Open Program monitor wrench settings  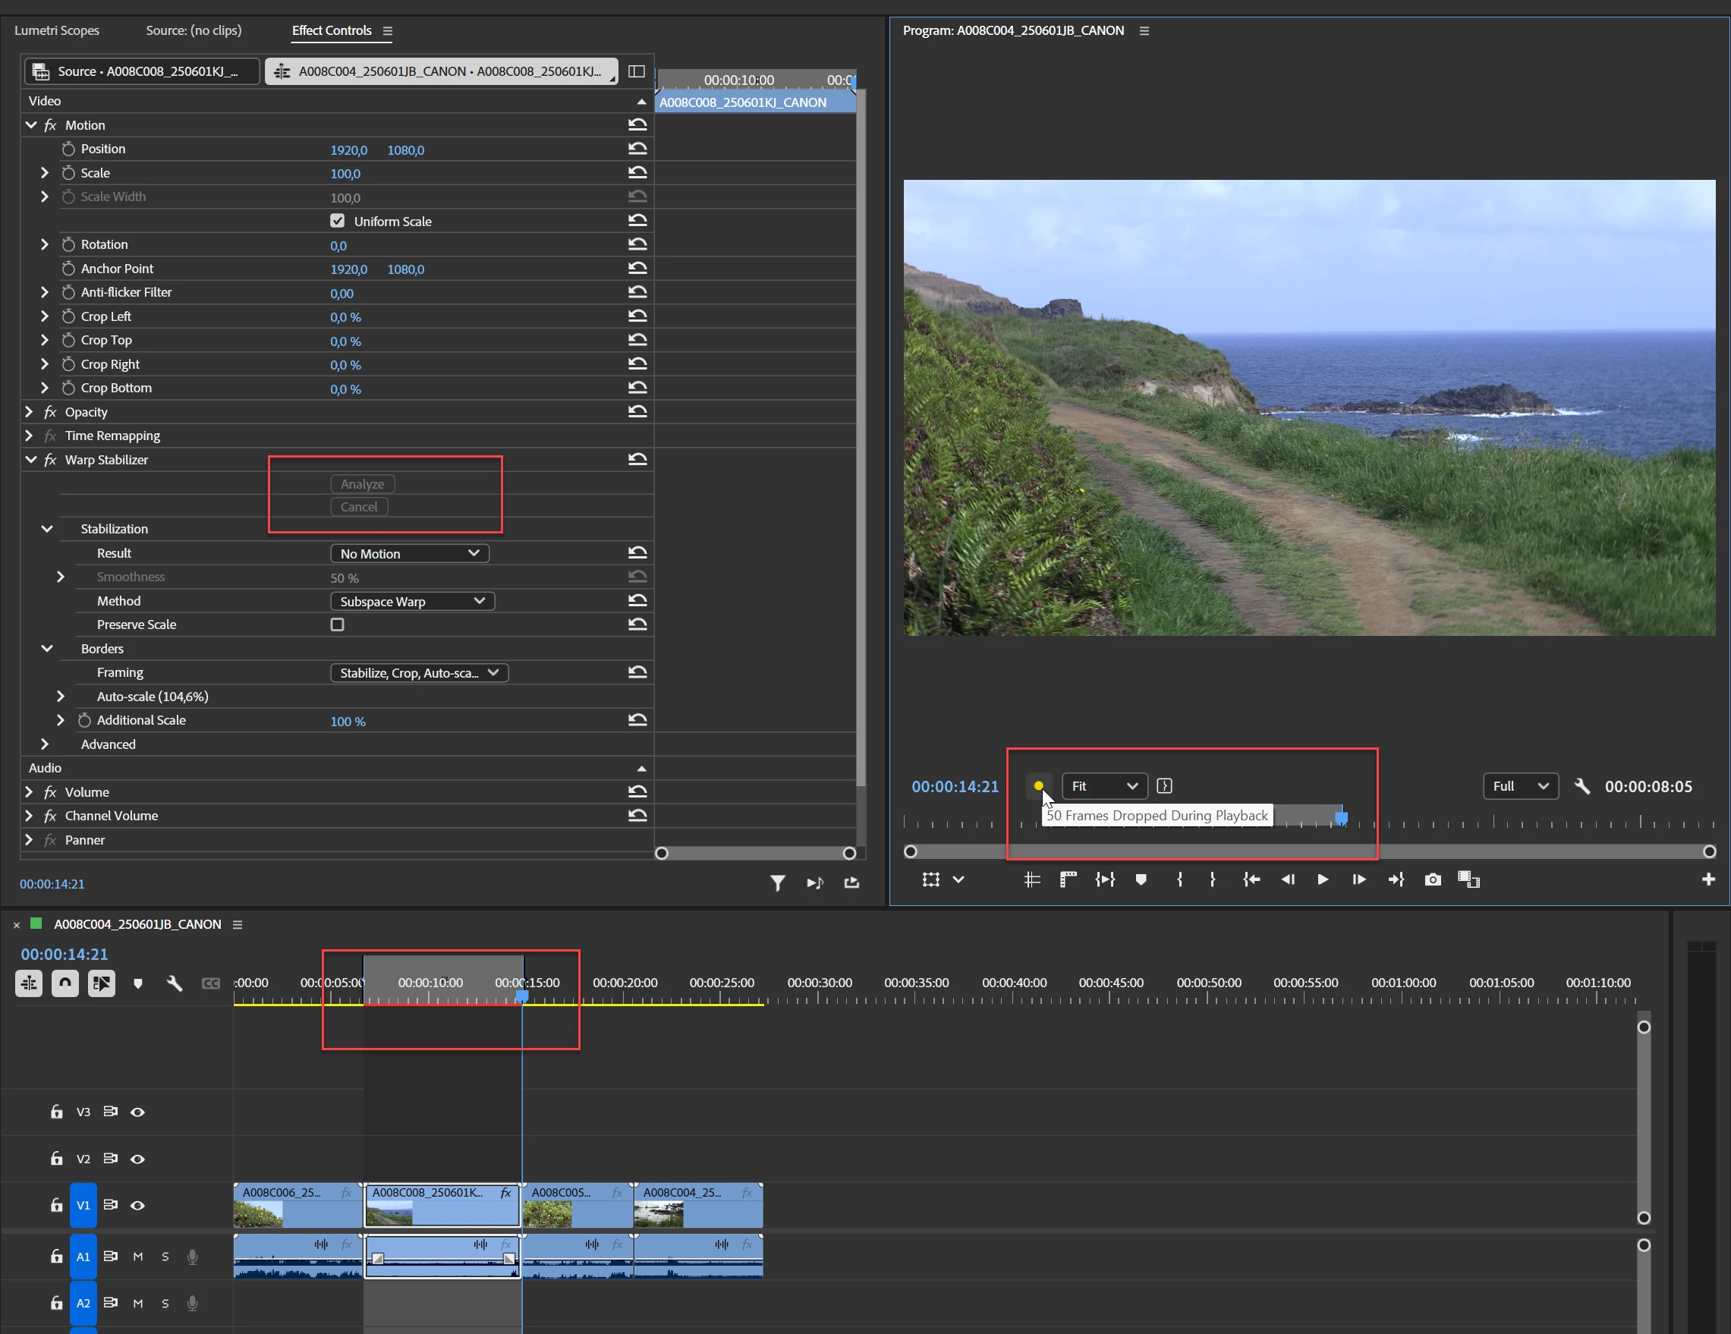1582,786
